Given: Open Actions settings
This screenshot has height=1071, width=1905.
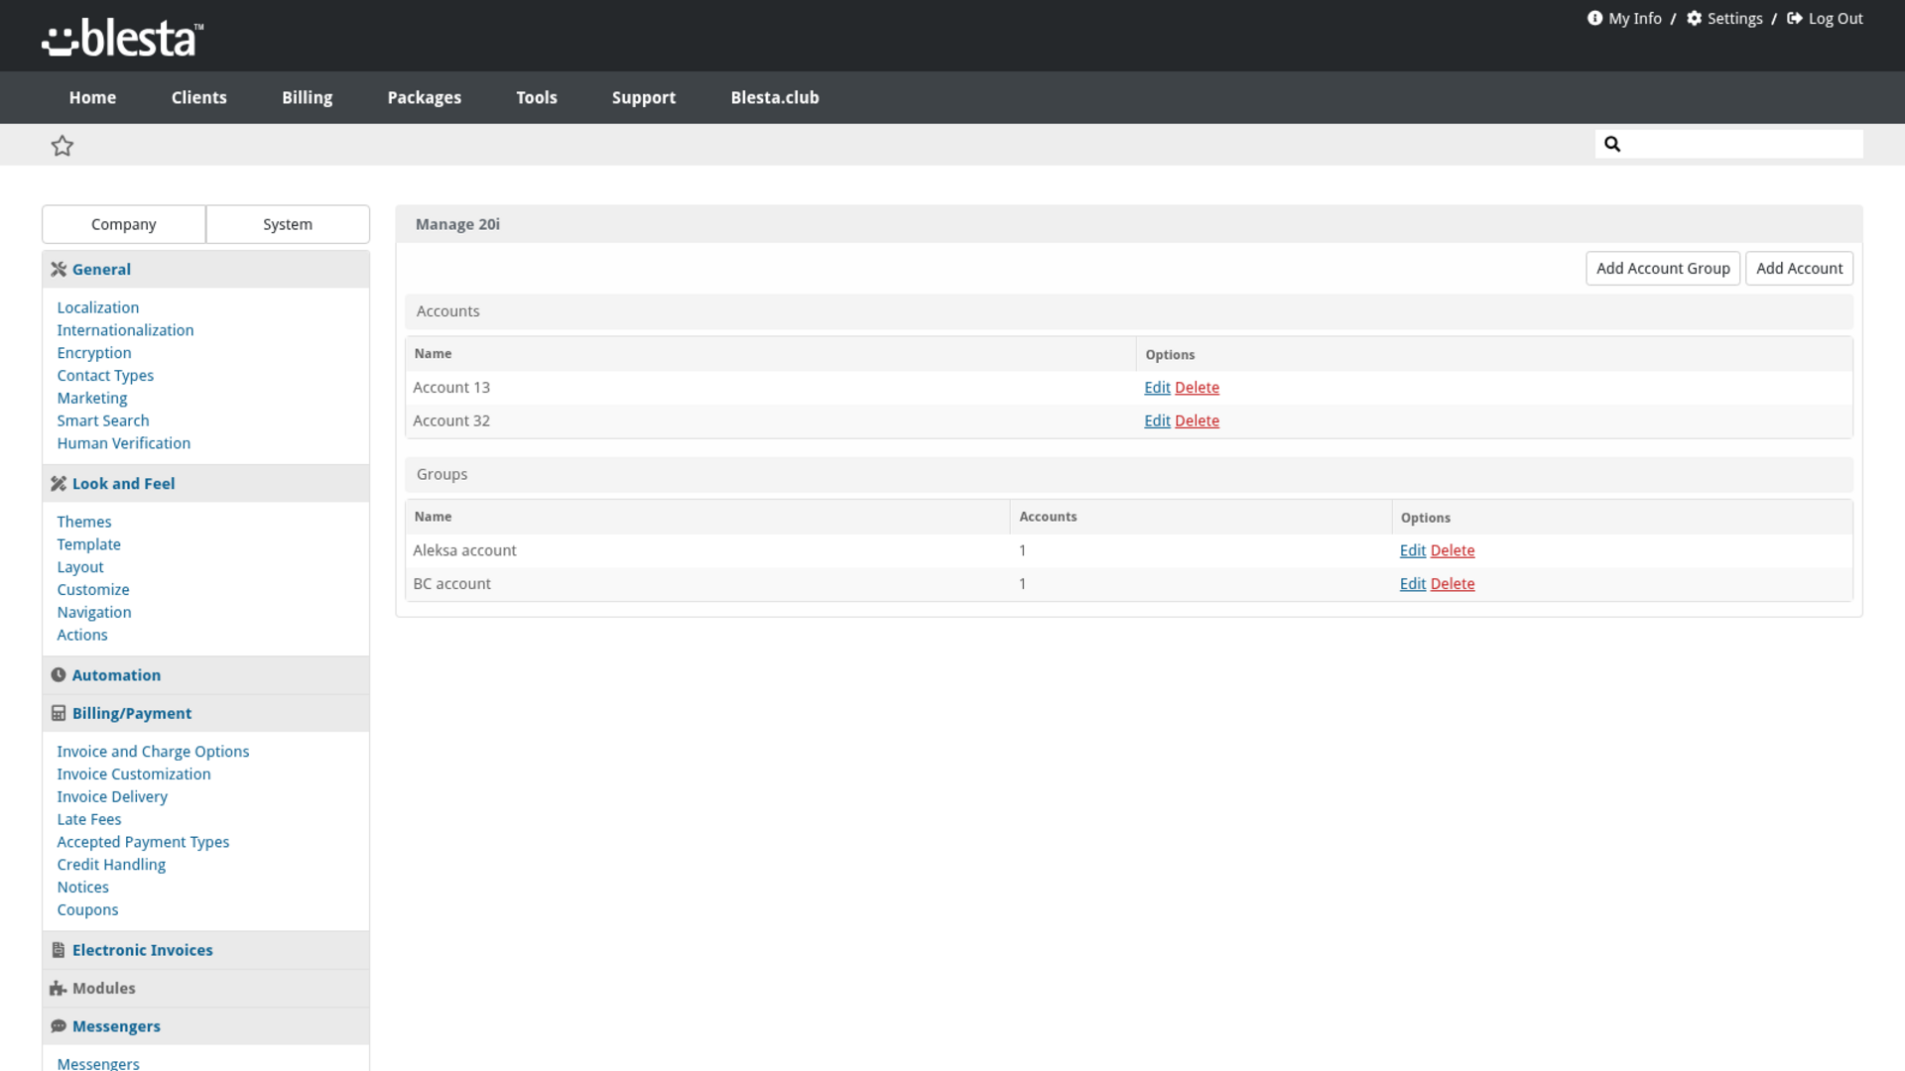Looking at the screenshot, I should coord(82,635).
